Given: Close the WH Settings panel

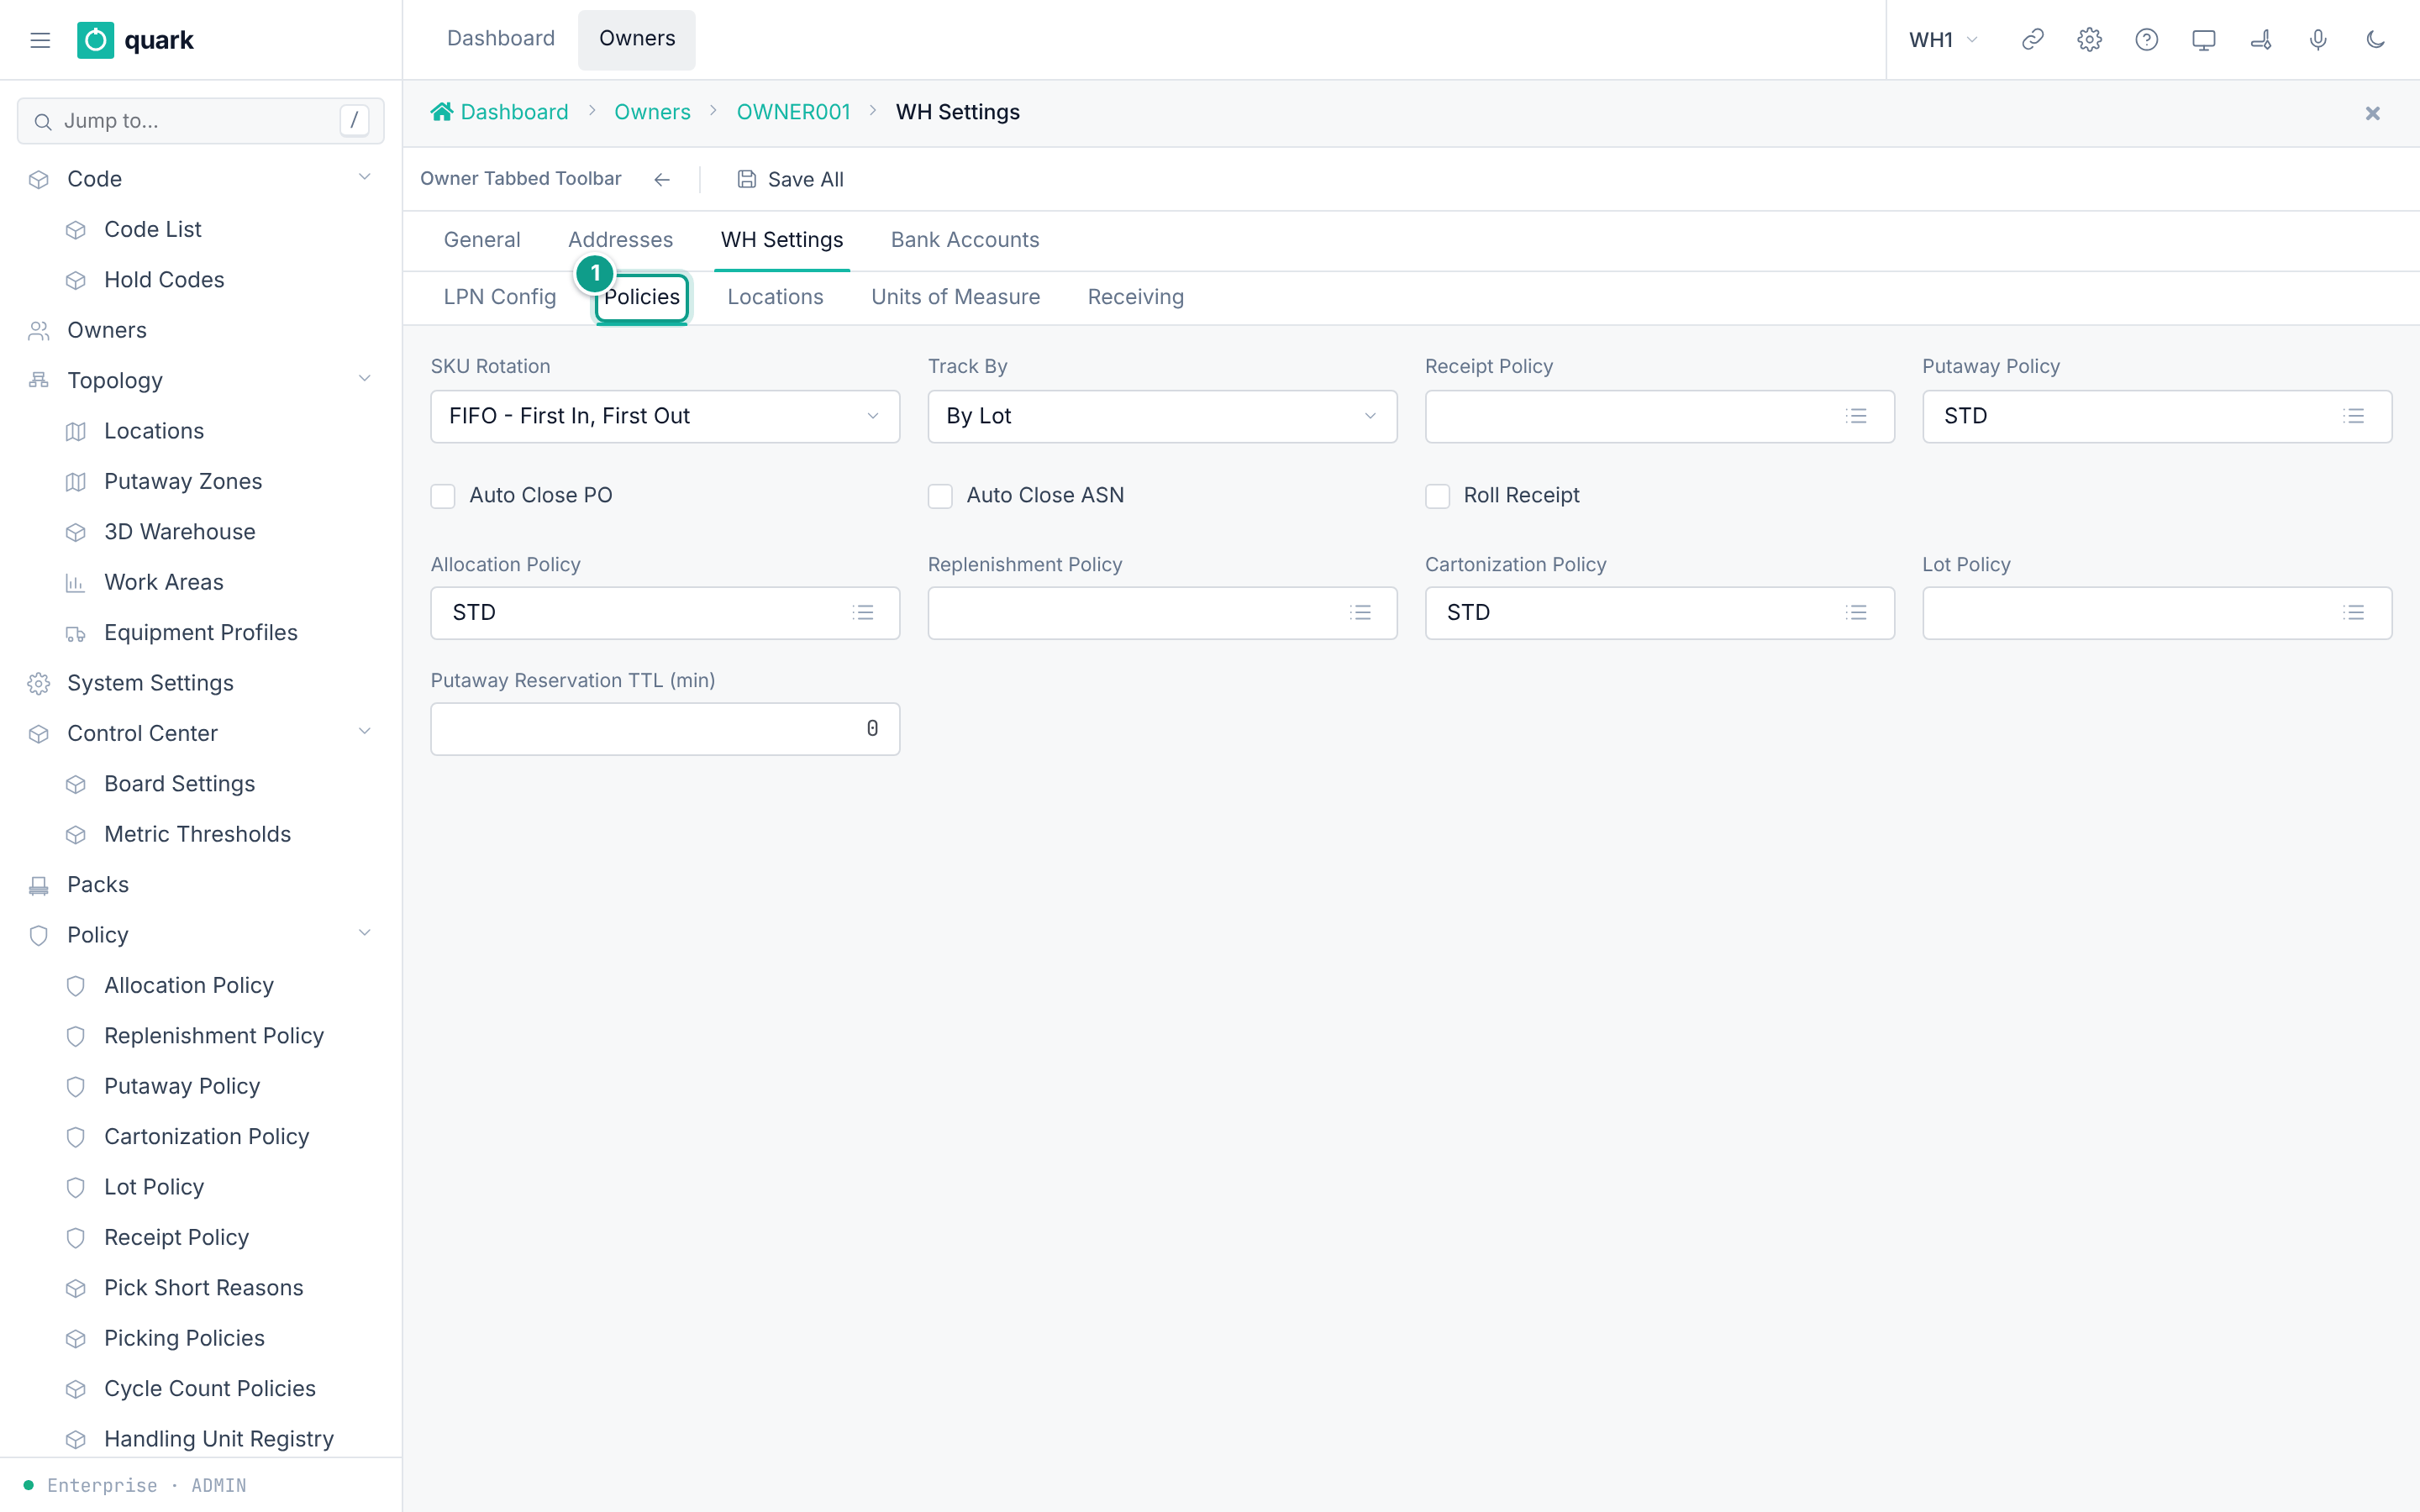Looking at the screenshot, I should [2372, 113].
